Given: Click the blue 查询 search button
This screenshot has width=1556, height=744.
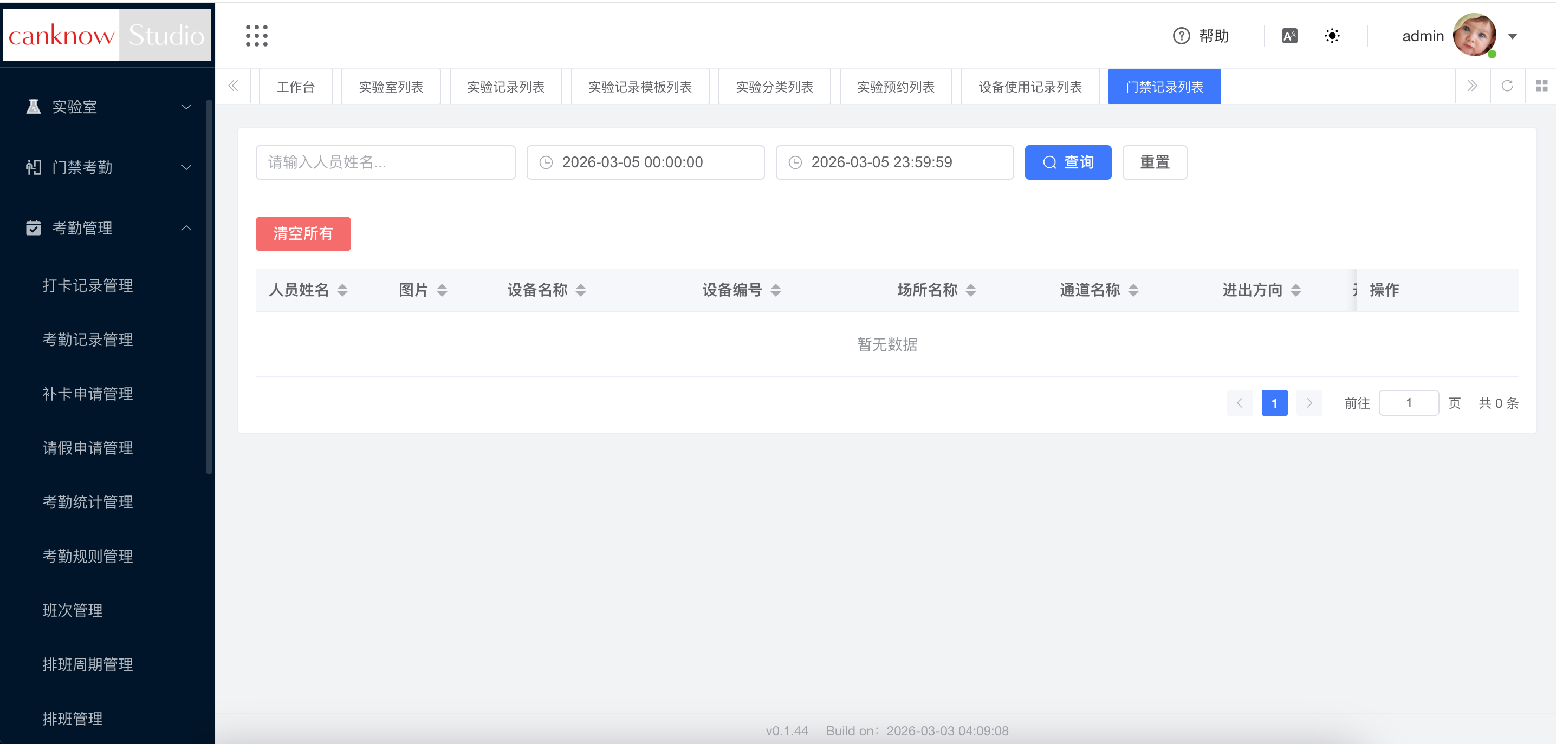Looking at the screenshot, I should pyautogui.click(x=1067, y=162).
